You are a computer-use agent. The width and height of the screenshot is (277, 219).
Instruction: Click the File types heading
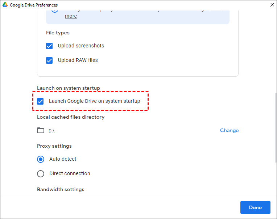pyautogui.click(x=58, y=33)
